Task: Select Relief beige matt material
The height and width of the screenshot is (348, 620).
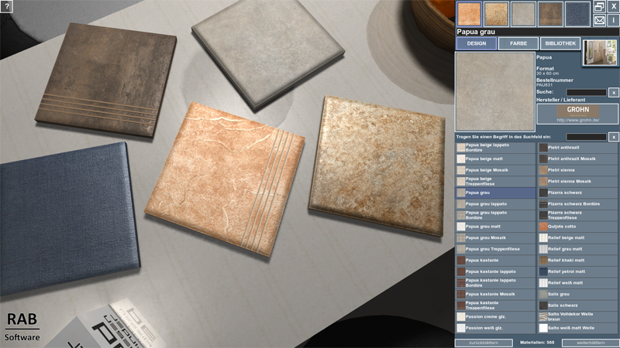Action: pyautogui.click(x=577, y=238)
